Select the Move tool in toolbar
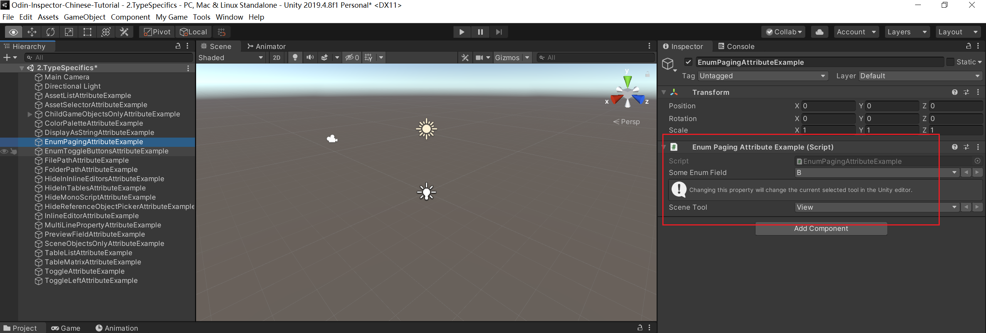Image resolution: width=986 pixels, height=333 pixels. point(32,32)
